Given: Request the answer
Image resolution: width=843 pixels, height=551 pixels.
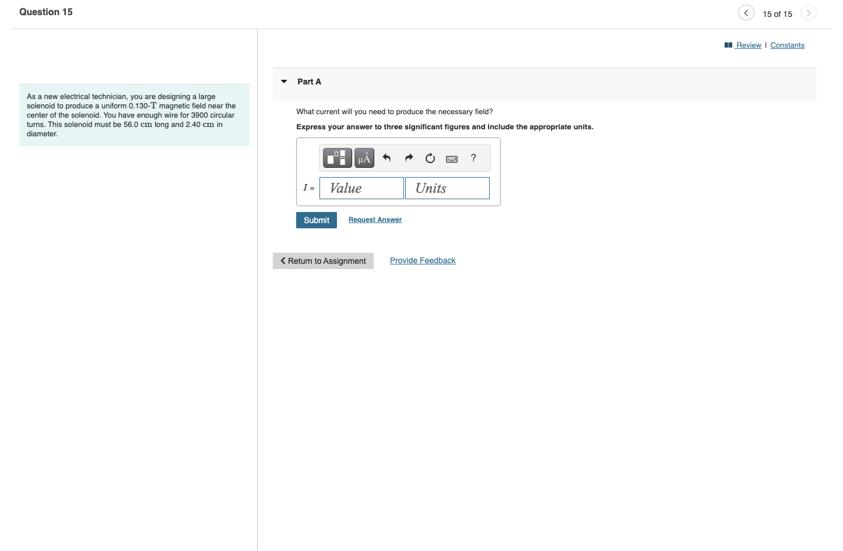Looking at the screenshot, I should (375, 220).
